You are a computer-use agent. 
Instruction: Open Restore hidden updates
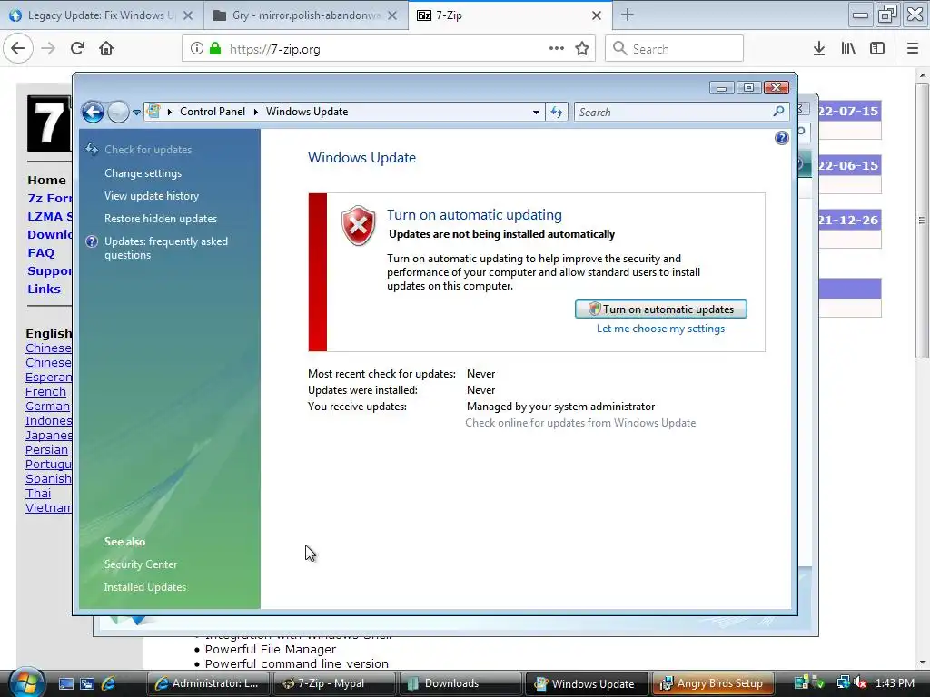click(x=161, y=219)
